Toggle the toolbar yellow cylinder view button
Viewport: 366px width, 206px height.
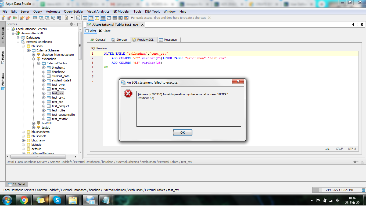(x=97, y=18)
